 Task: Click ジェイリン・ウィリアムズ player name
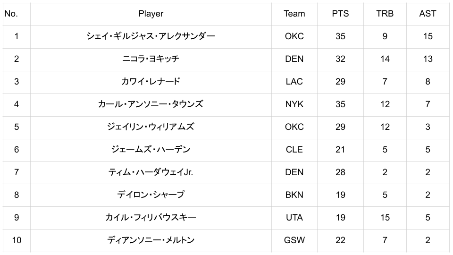coord(151,127)
